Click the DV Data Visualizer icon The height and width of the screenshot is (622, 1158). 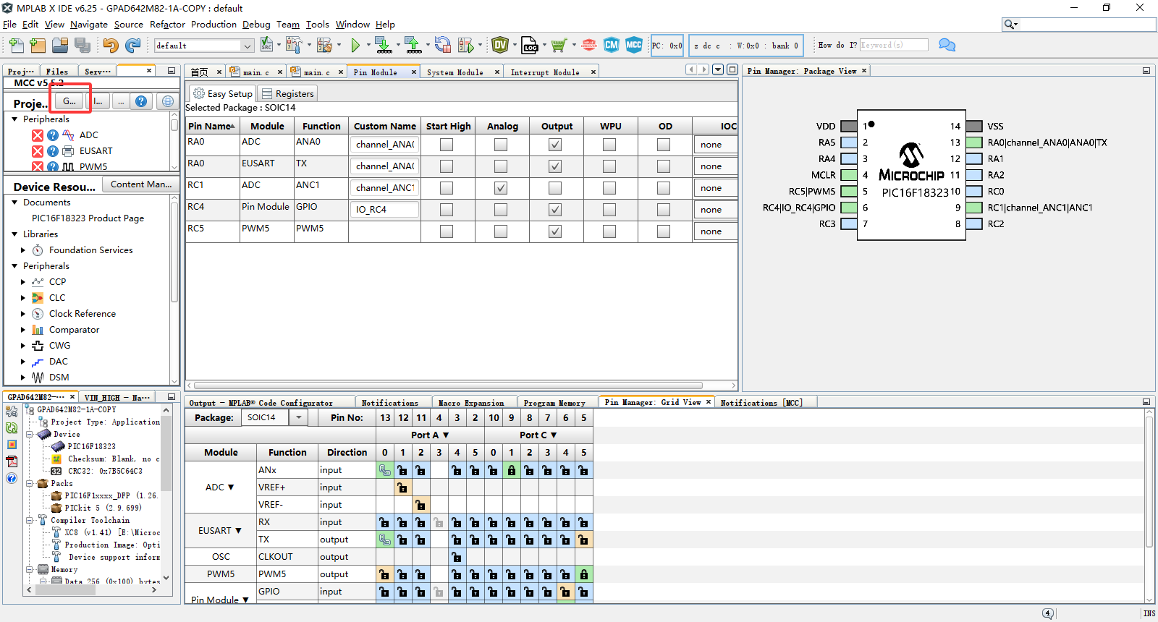[x=499, y=46]
